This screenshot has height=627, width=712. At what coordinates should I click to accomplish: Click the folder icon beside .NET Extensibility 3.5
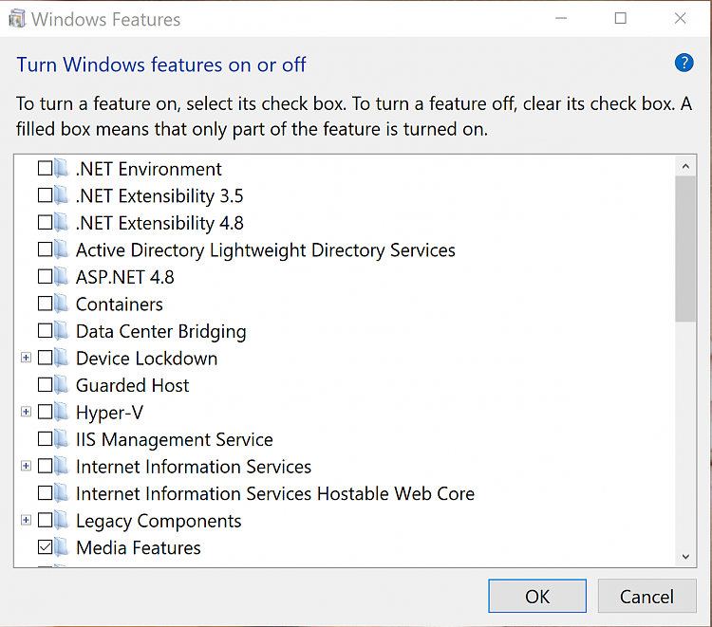[x=62, y=195]
